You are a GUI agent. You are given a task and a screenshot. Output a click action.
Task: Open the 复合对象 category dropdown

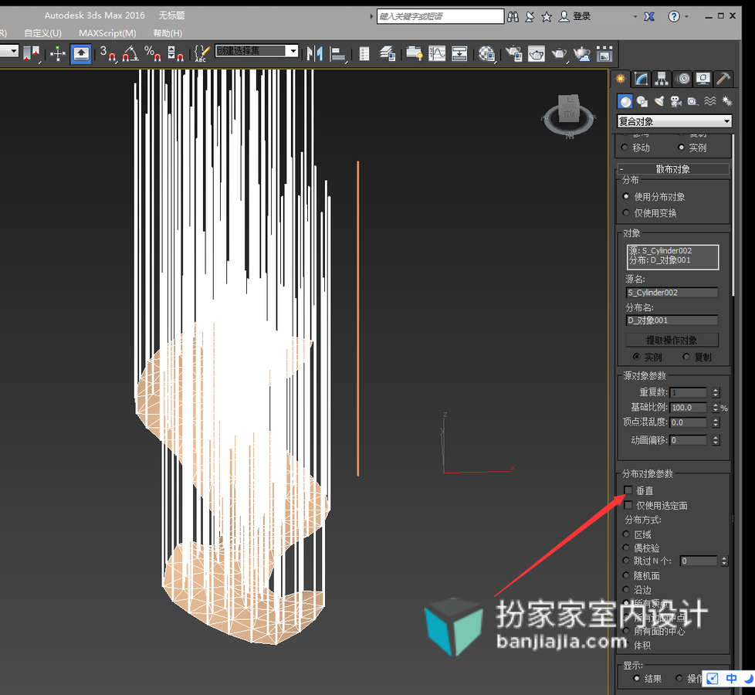click(x=674, y=121)
